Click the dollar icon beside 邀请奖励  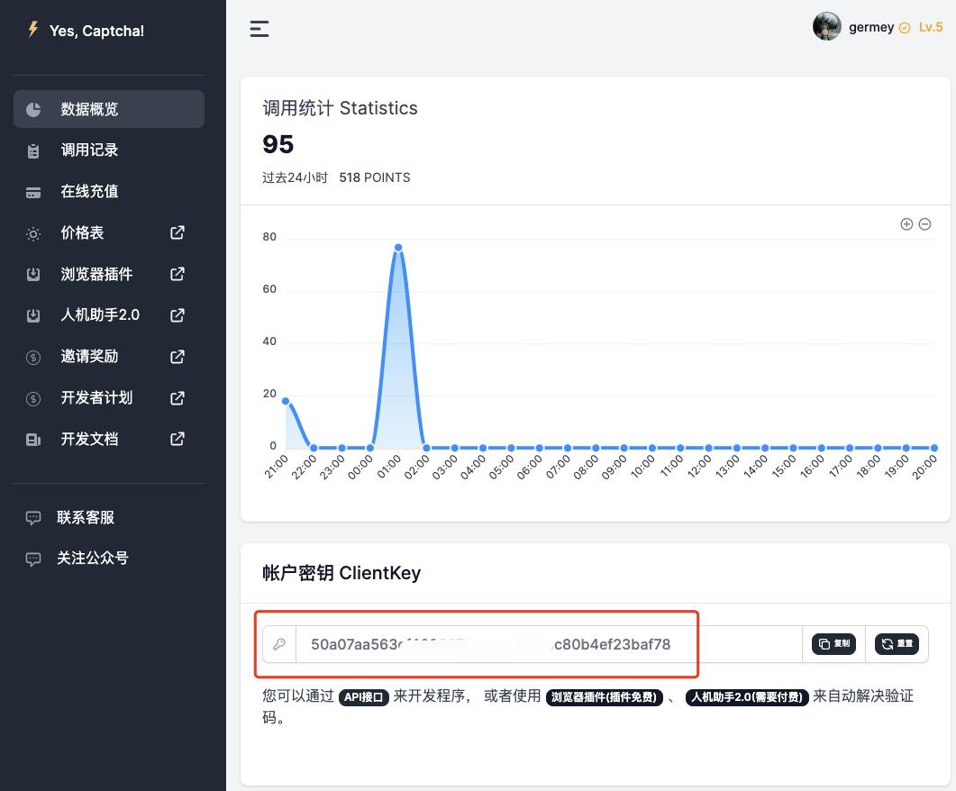point(33,357)
